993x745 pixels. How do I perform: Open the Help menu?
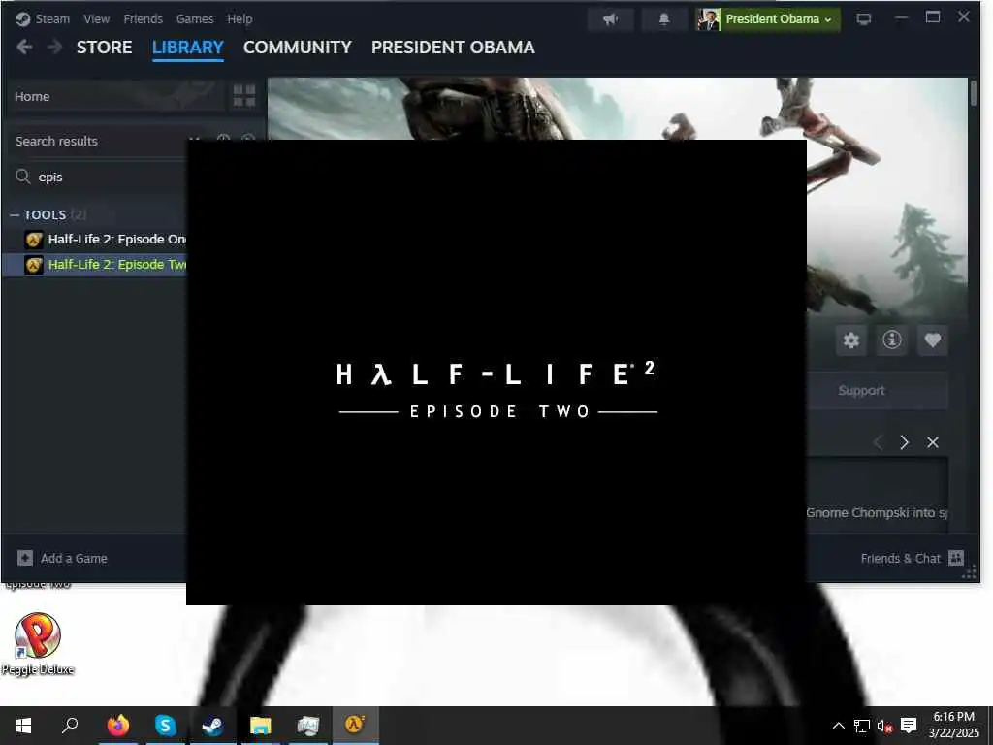240,19
